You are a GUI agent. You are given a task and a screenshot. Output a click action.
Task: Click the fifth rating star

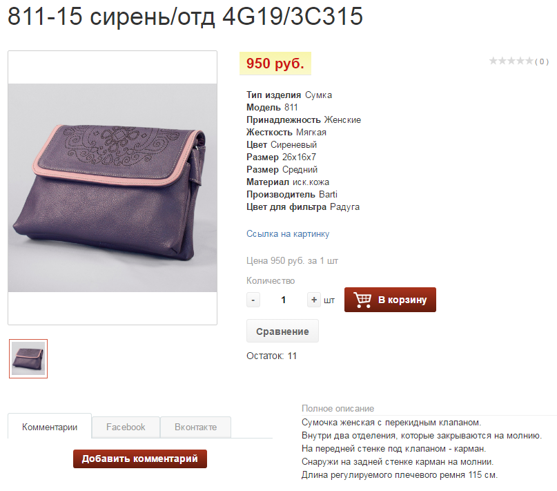[x=529, y=61]
